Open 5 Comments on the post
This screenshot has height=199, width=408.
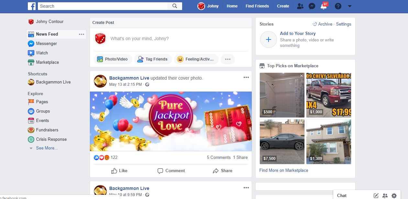[219, 158]
